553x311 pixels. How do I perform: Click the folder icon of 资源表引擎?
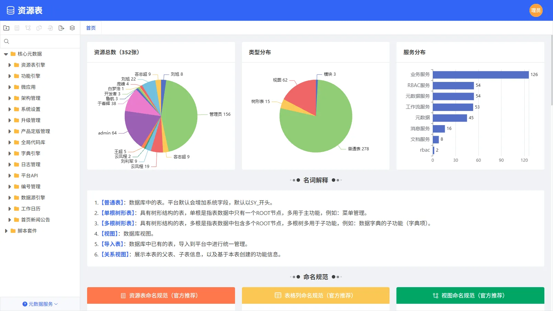(17, 65)
